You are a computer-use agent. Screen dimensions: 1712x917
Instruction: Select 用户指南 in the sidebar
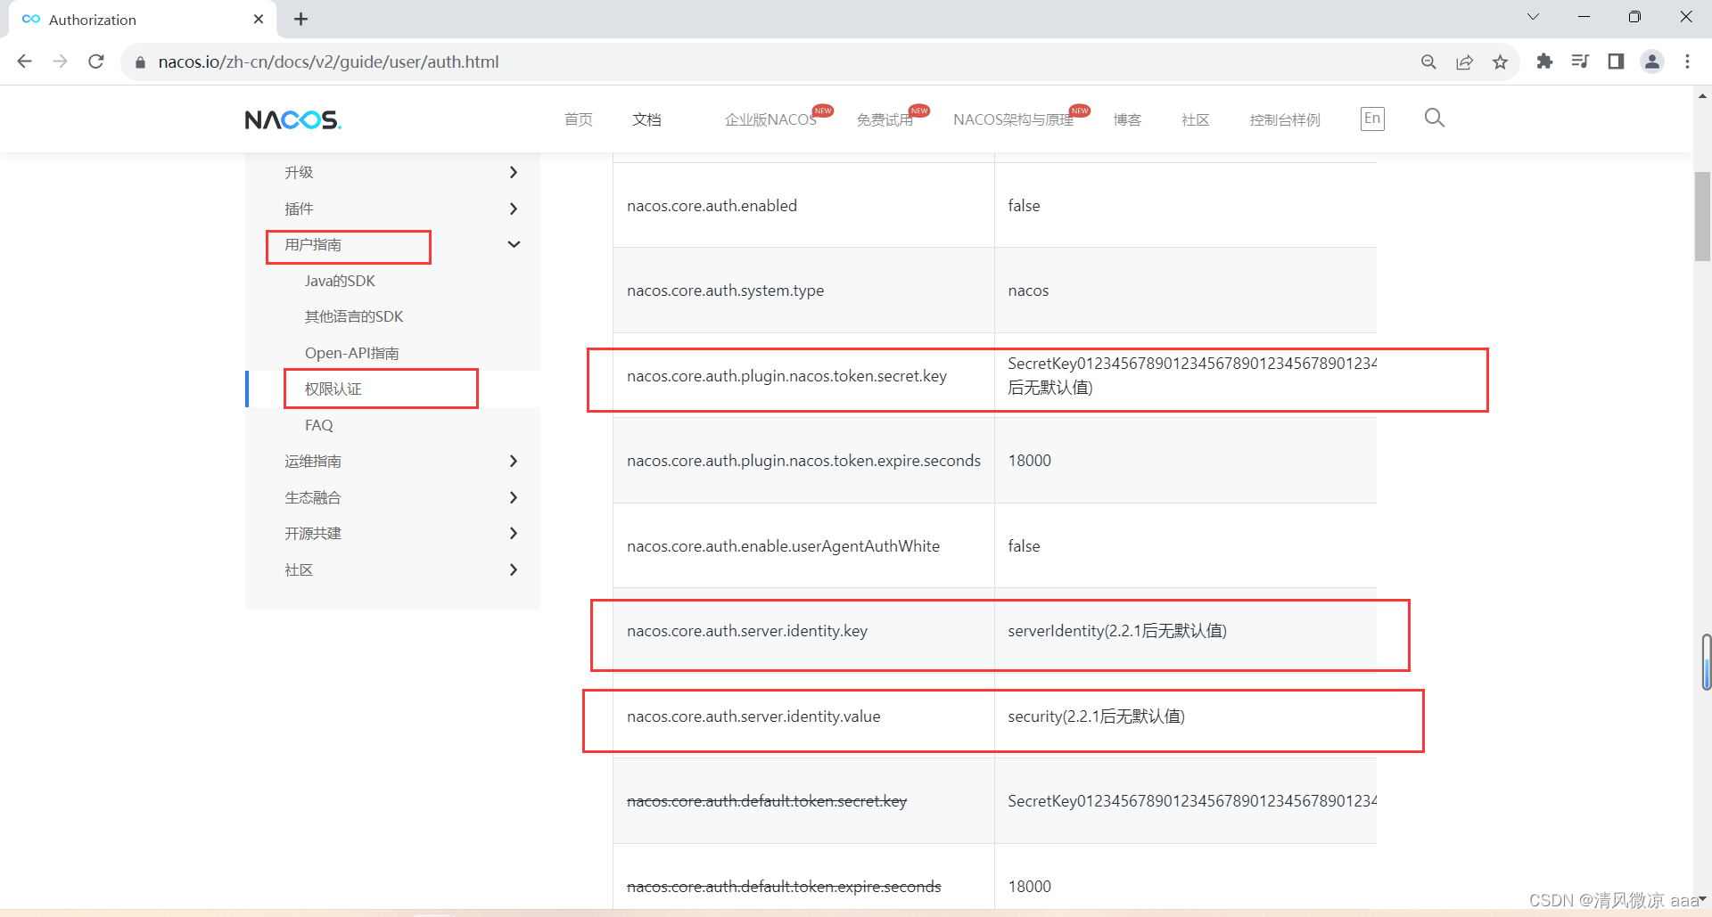313,244
